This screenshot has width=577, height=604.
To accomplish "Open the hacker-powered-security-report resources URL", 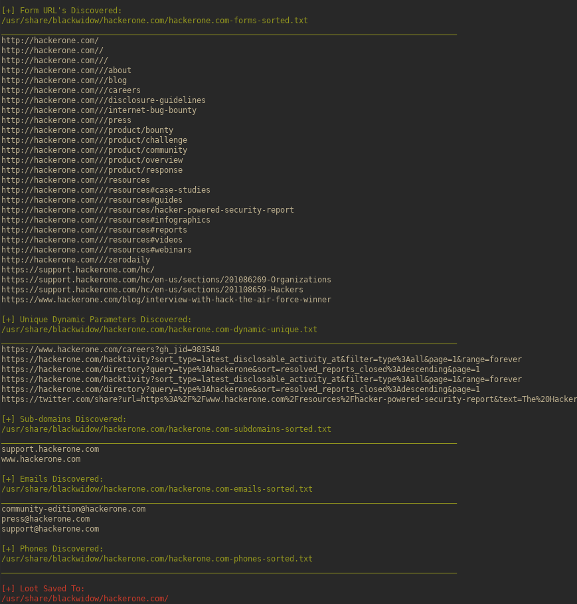I will (x=147, y=210).
